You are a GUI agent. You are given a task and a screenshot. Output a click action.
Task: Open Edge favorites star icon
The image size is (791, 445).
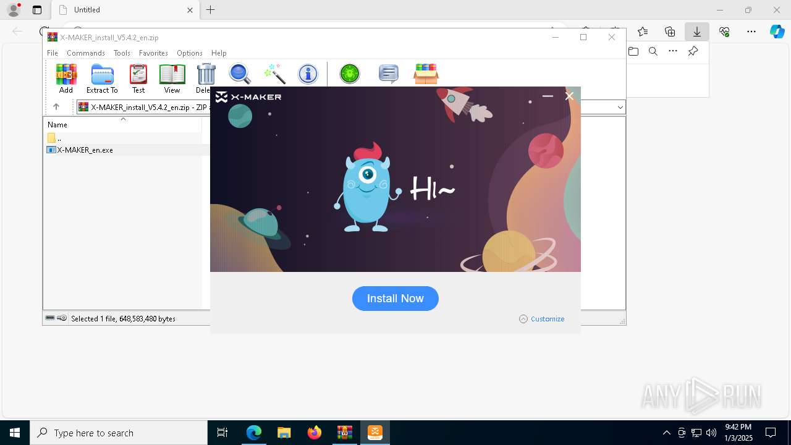click(643, 32)
